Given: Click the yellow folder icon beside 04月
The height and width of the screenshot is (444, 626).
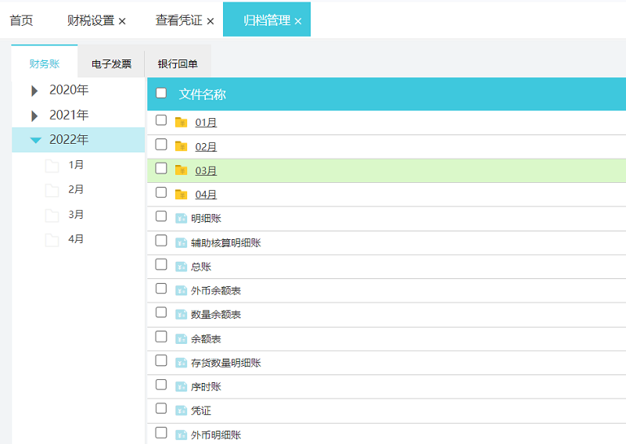Looking at the screenshot, I should pos(182,194).
